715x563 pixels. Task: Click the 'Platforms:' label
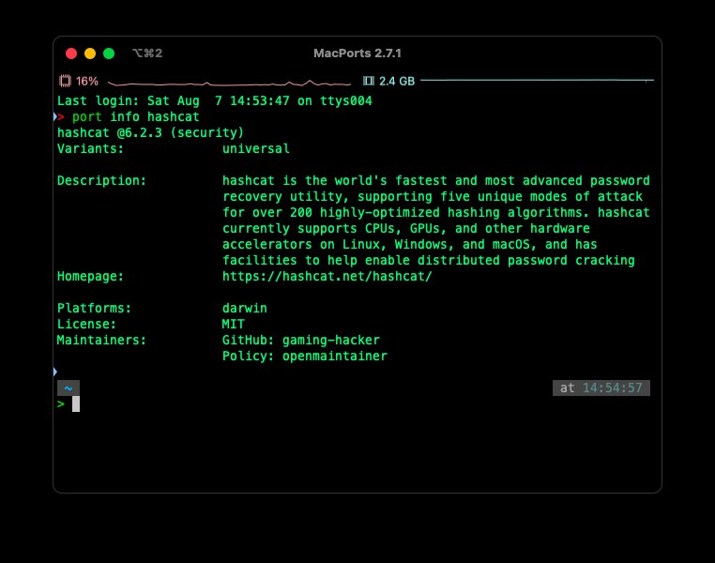[x=94, y=309]
